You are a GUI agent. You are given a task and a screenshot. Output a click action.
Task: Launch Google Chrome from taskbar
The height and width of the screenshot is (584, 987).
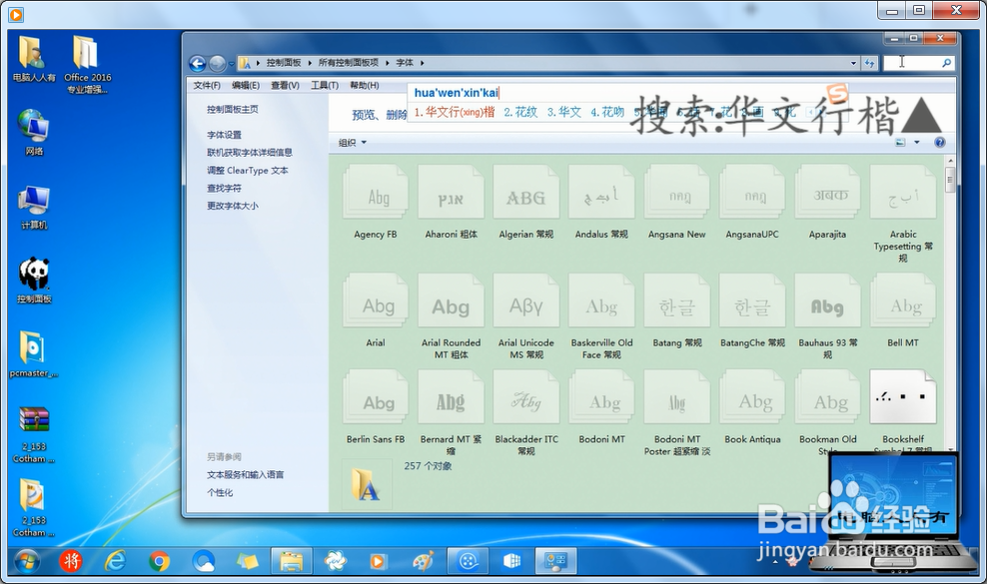coord(159,560)
